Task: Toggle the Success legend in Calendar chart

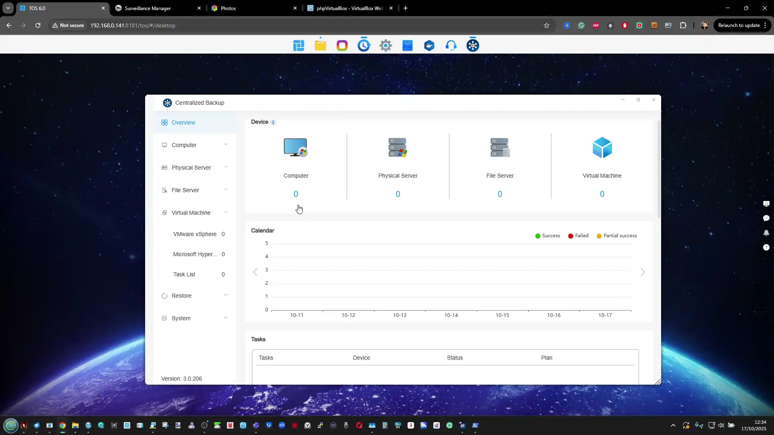Action: 547,236
